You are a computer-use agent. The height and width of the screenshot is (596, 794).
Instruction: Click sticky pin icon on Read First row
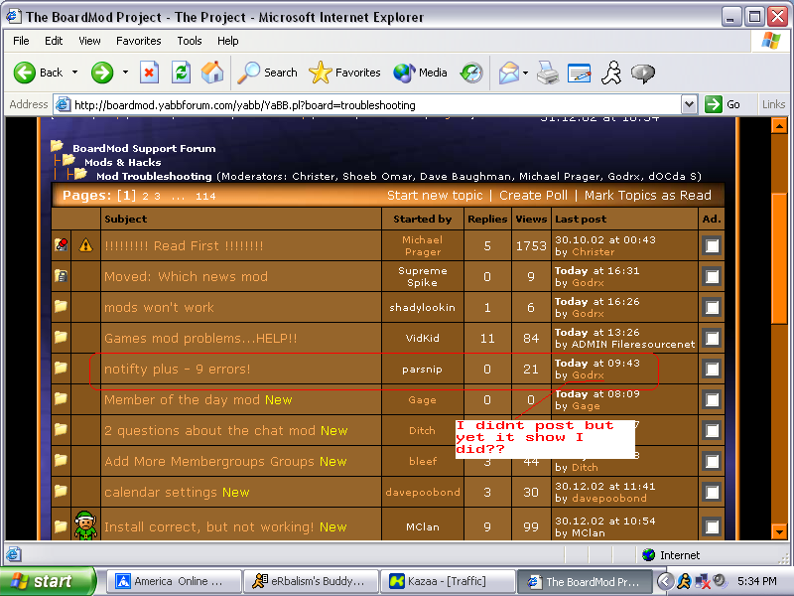pos(62,244)
